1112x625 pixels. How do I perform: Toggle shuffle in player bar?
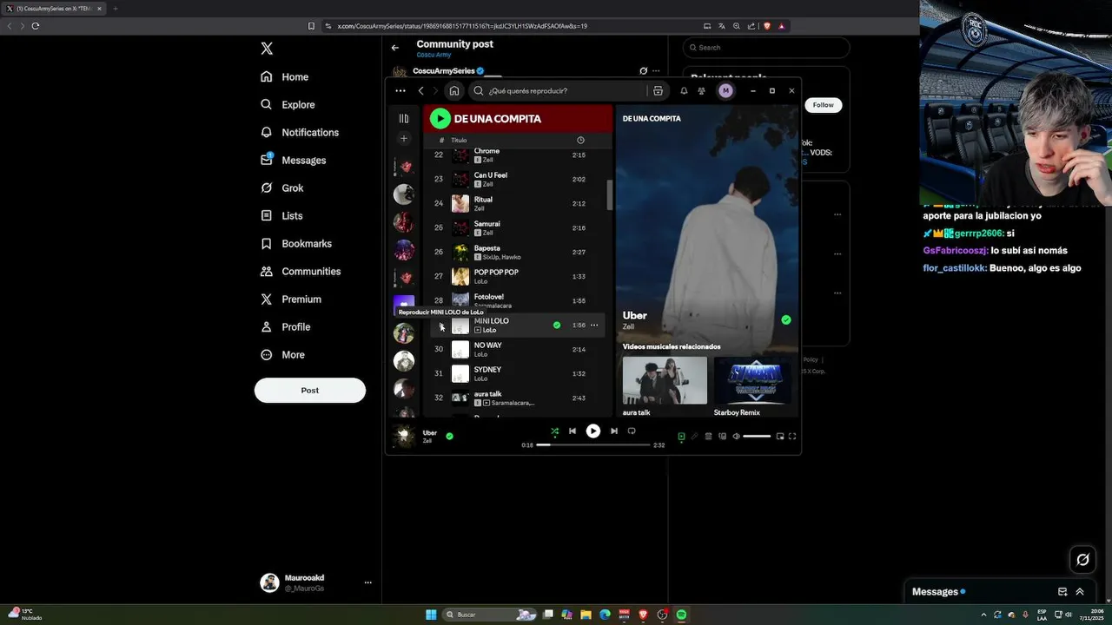pyautogui.click(x=554, y=431)
